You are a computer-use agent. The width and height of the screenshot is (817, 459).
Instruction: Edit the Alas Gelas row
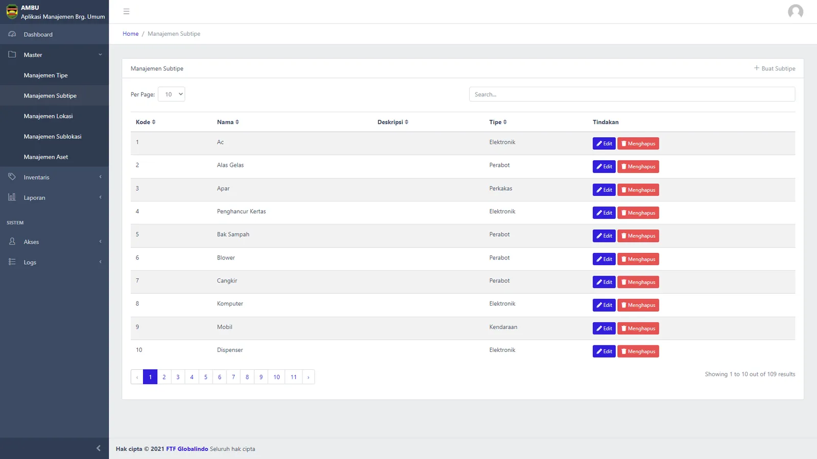pyautogui.click(x=604, y=166)
